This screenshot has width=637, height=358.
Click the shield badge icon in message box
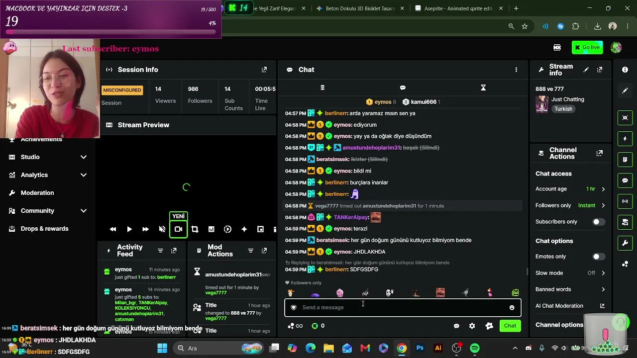point(294,307)
